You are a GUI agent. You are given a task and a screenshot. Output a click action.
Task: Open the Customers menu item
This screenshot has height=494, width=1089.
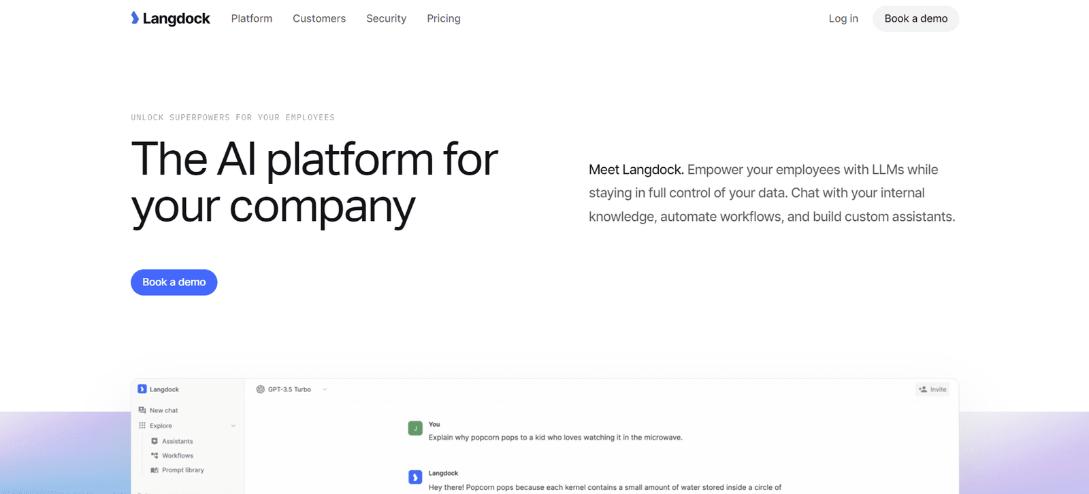point(319,18)
